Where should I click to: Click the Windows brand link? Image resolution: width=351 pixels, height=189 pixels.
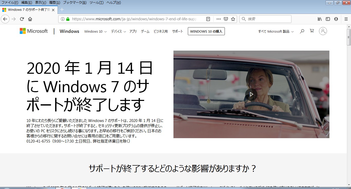pyautogui.click(x=69, y=31)
